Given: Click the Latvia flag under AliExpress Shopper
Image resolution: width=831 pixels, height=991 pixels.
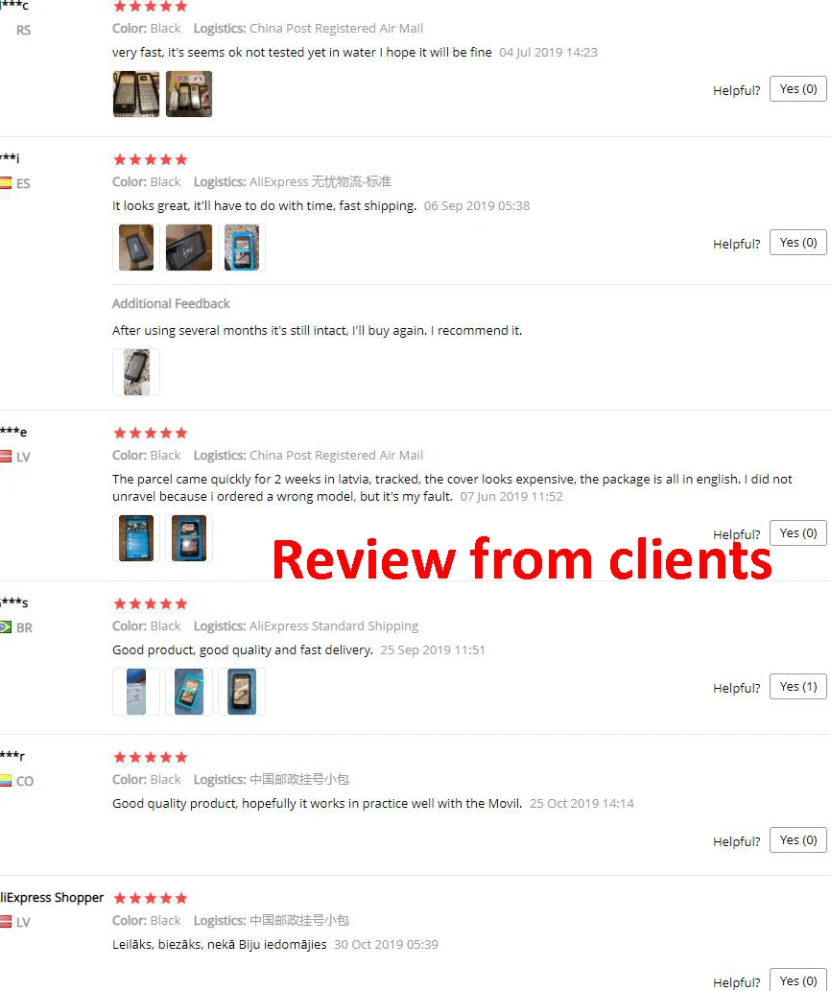Looking at the screenshot, I should [6, 922].
